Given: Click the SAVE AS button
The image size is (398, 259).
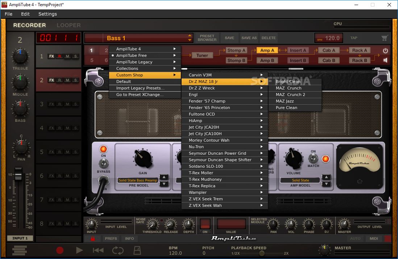Looking at the screenshot, I should pyautogui.click(x=249, y=38).
